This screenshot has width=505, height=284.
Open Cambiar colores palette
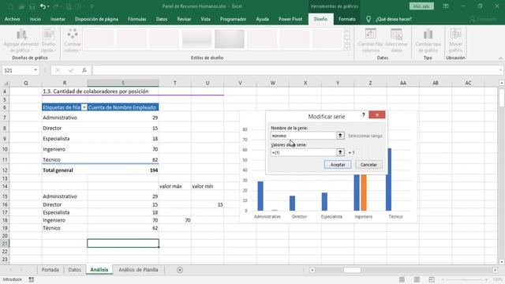73,41
